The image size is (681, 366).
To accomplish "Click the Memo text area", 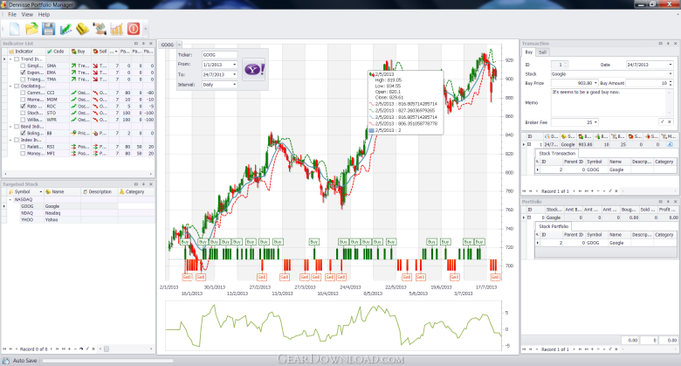I will (611, 102).
